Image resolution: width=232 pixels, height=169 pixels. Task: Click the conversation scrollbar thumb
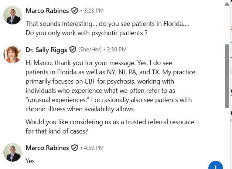pos(227,76)
